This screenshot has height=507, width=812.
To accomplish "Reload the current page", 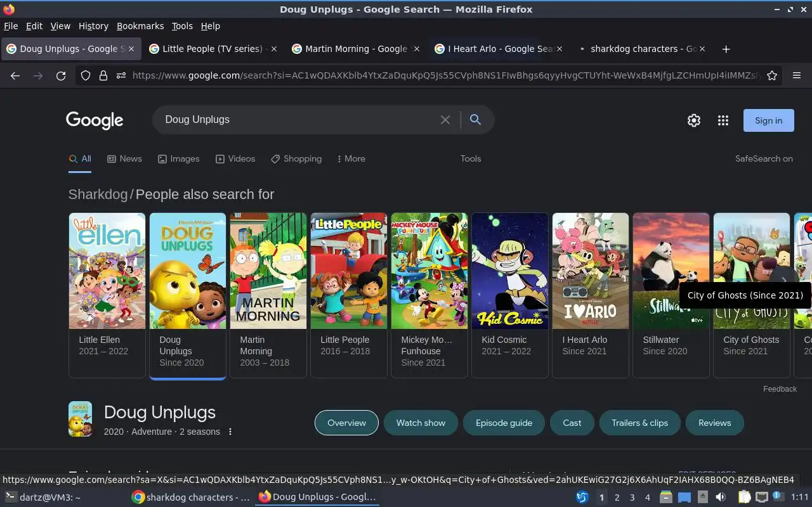I will 61,75.
